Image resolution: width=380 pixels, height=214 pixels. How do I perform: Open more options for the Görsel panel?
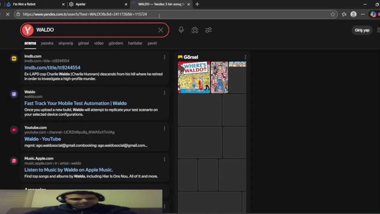coord(245,57)
